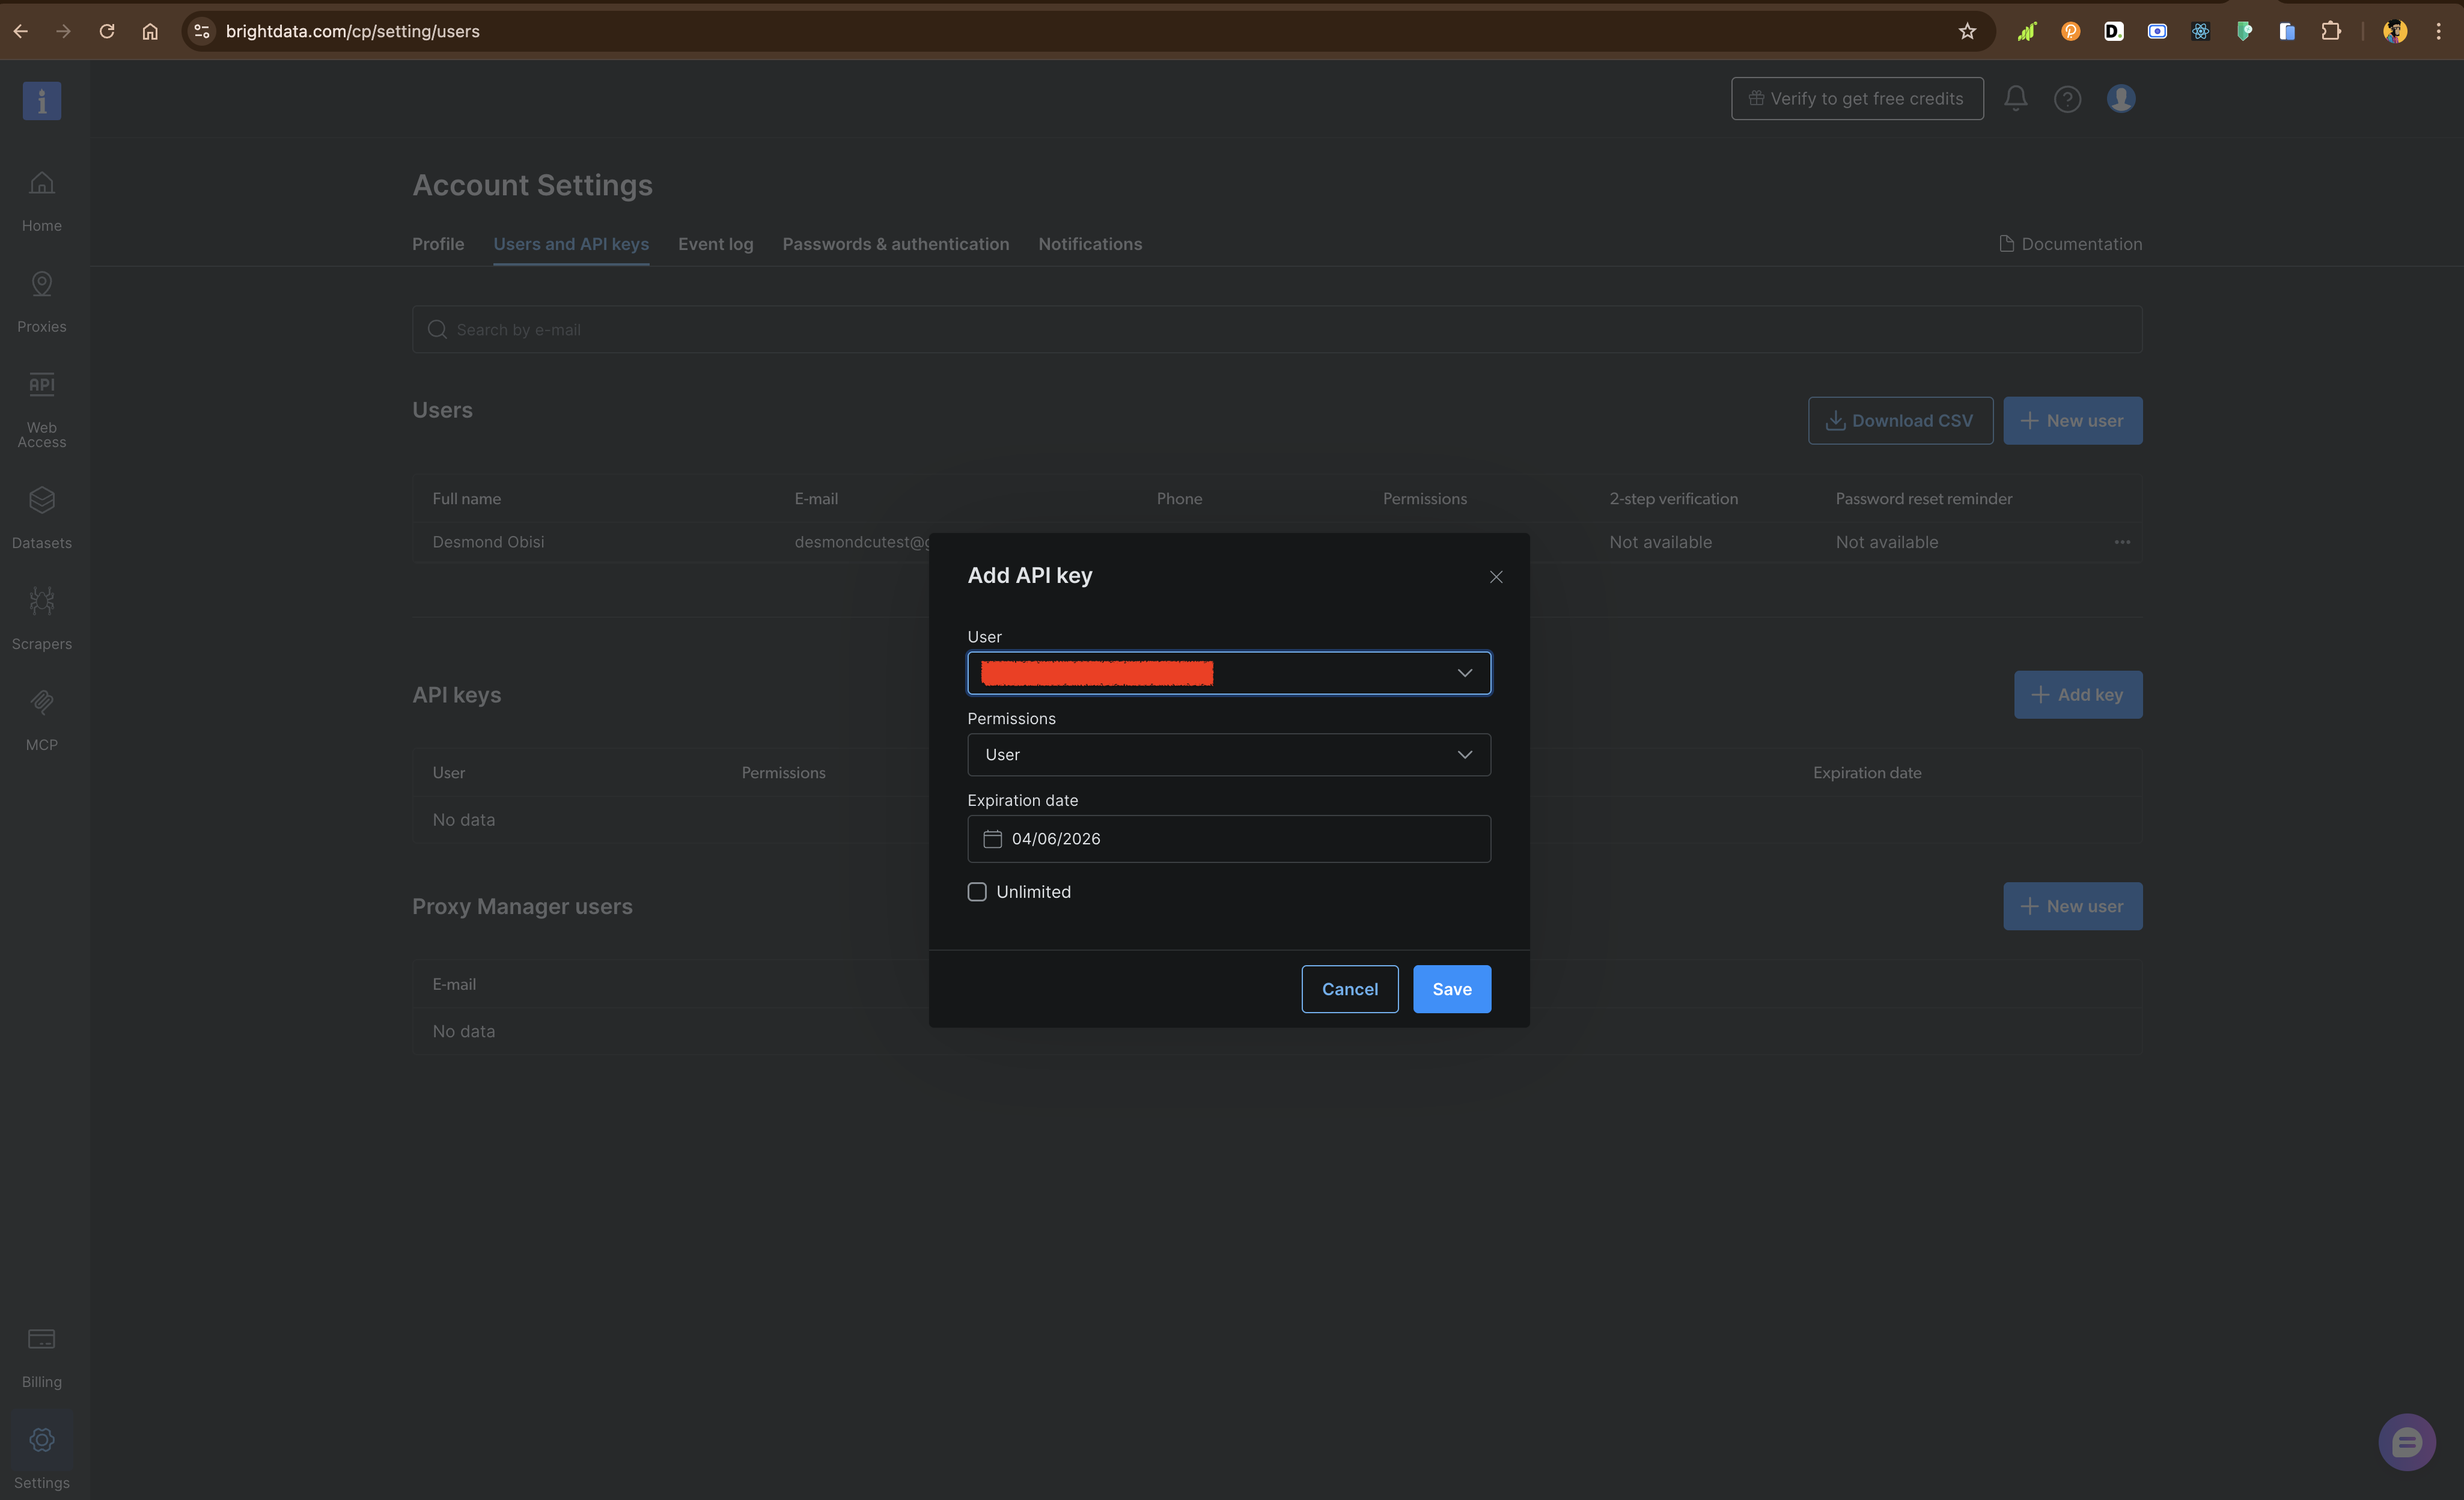Switch to the Event log tab
Image resolution: width=2464 pixels, height=1500 pixels.
tap(715, 244)
